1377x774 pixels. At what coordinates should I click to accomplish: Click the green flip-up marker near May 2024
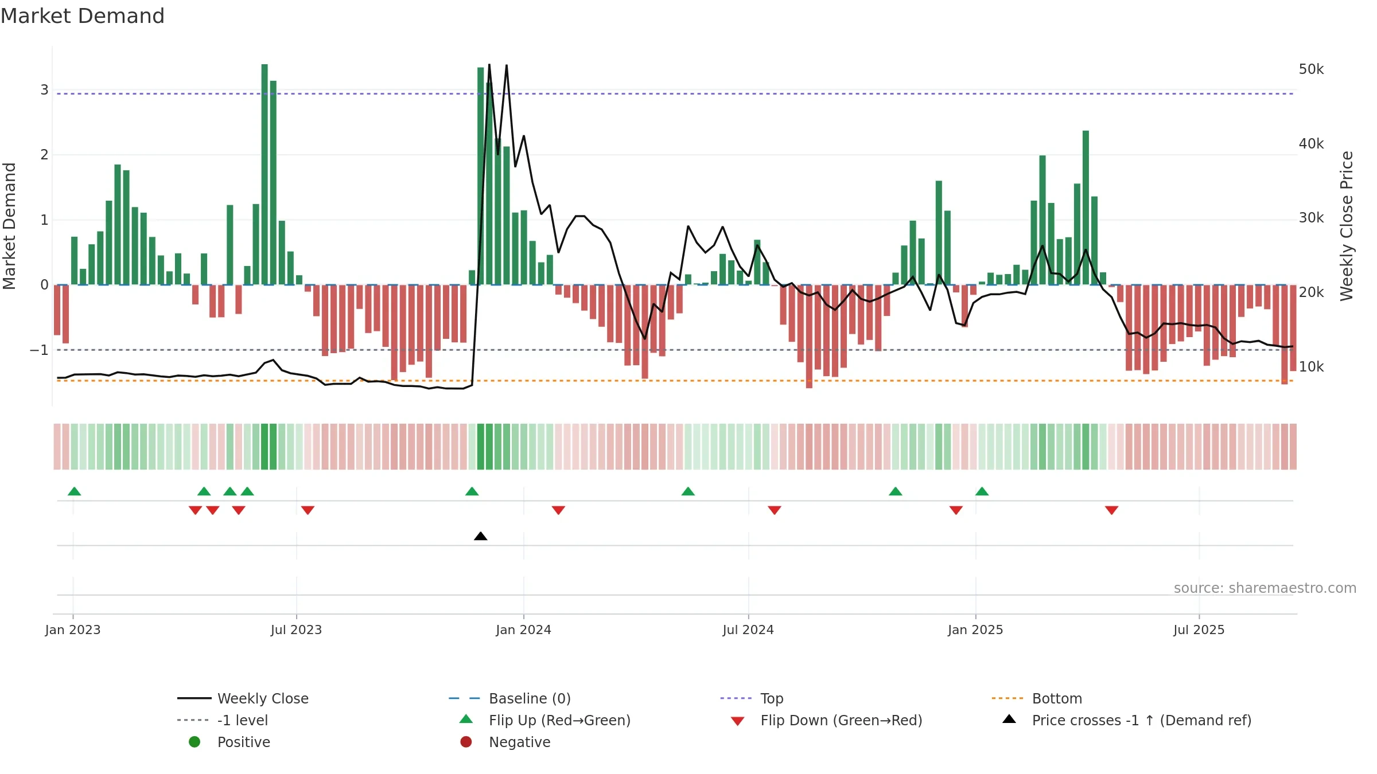(x=688, y=491)
